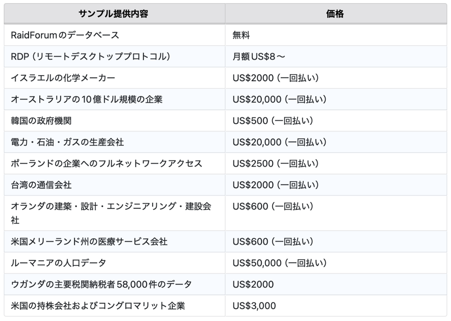Click the 無料 price cell
The image size is (451, 321).
241,35
